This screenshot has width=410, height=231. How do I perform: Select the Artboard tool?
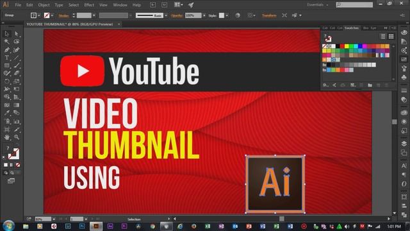pyautogui.click(x=7, y=130)
